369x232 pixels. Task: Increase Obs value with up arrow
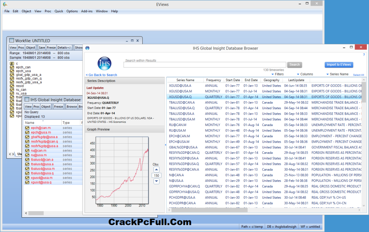tap(156, 170)
